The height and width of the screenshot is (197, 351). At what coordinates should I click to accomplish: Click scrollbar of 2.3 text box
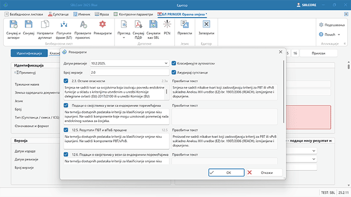[x=166, y=92]
